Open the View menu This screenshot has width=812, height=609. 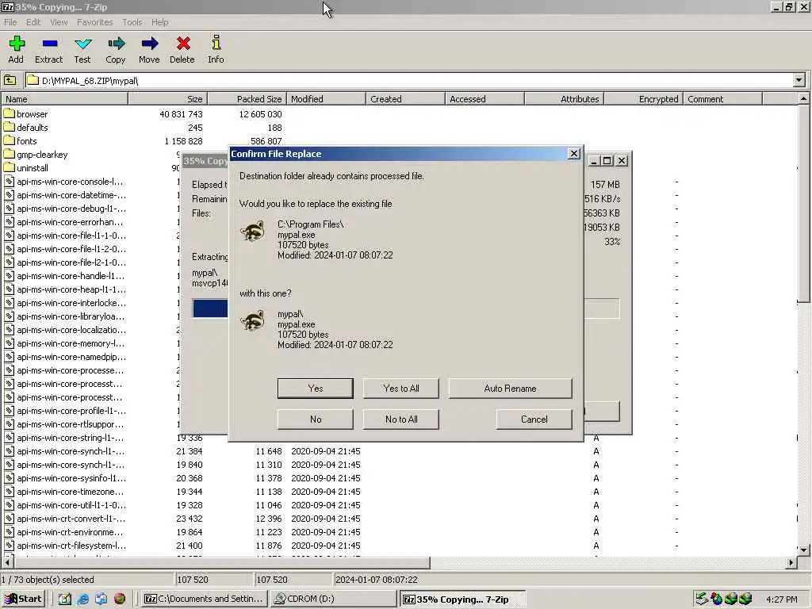coord(59,22)
